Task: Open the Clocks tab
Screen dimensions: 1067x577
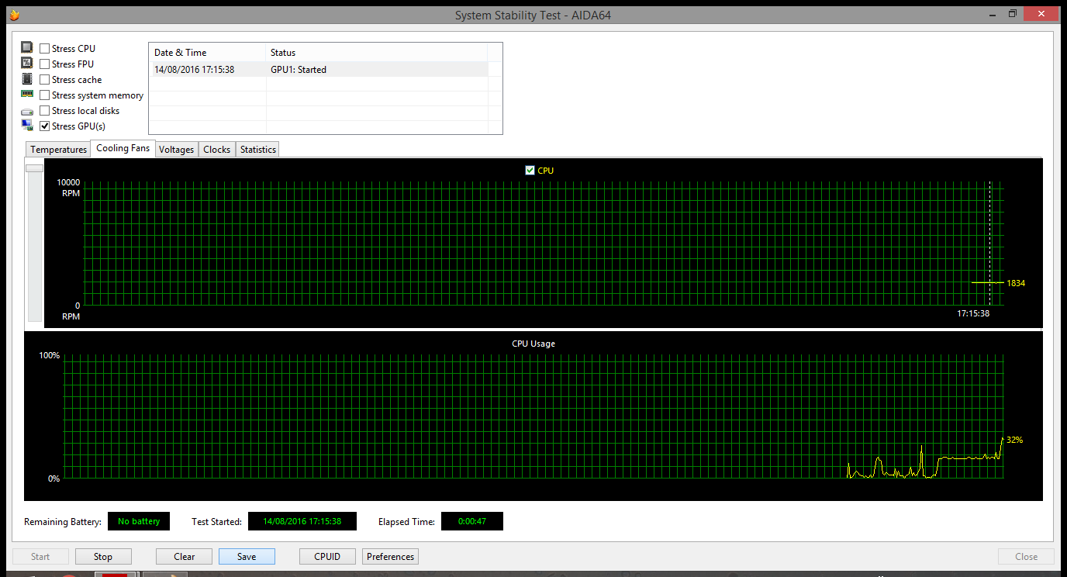Action: 217,150
